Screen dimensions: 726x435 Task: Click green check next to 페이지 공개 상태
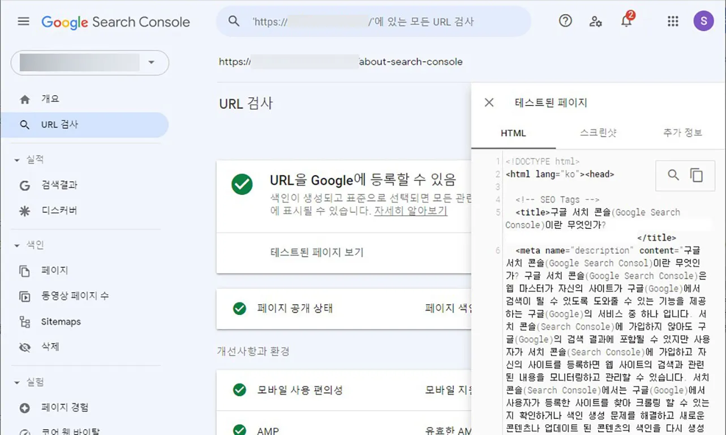[239, 308]
